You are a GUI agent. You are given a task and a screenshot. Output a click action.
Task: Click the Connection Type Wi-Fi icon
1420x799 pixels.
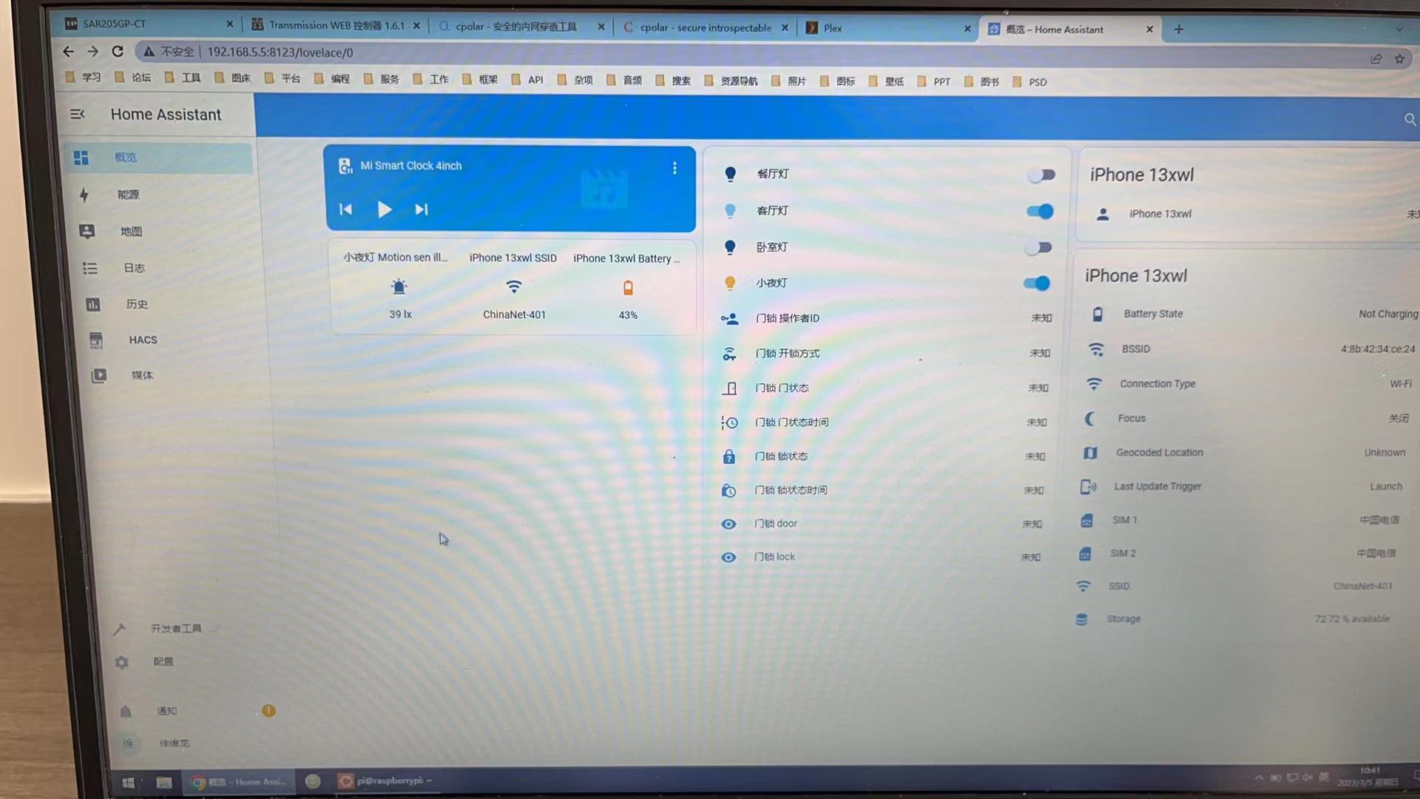pyautogui.click(x=1094, y=383)
